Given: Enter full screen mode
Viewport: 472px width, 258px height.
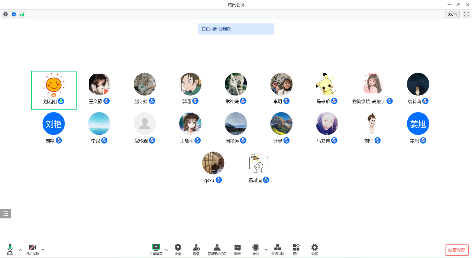Looking at the screenshot, I should (x=466, y=14).
